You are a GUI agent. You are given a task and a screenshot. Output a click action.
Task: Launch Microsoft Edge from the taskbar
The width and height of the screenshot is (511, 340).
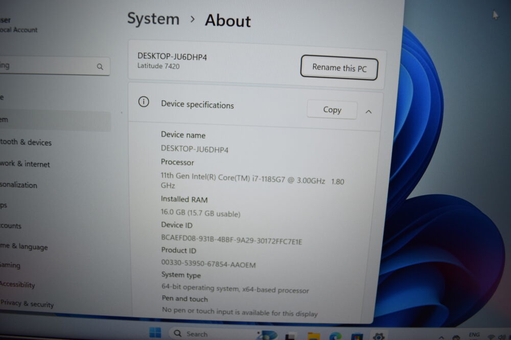click(x=335, y=336)
